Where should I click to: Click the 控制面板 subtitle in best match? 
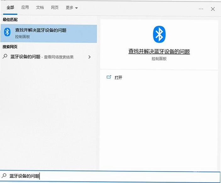23,37
